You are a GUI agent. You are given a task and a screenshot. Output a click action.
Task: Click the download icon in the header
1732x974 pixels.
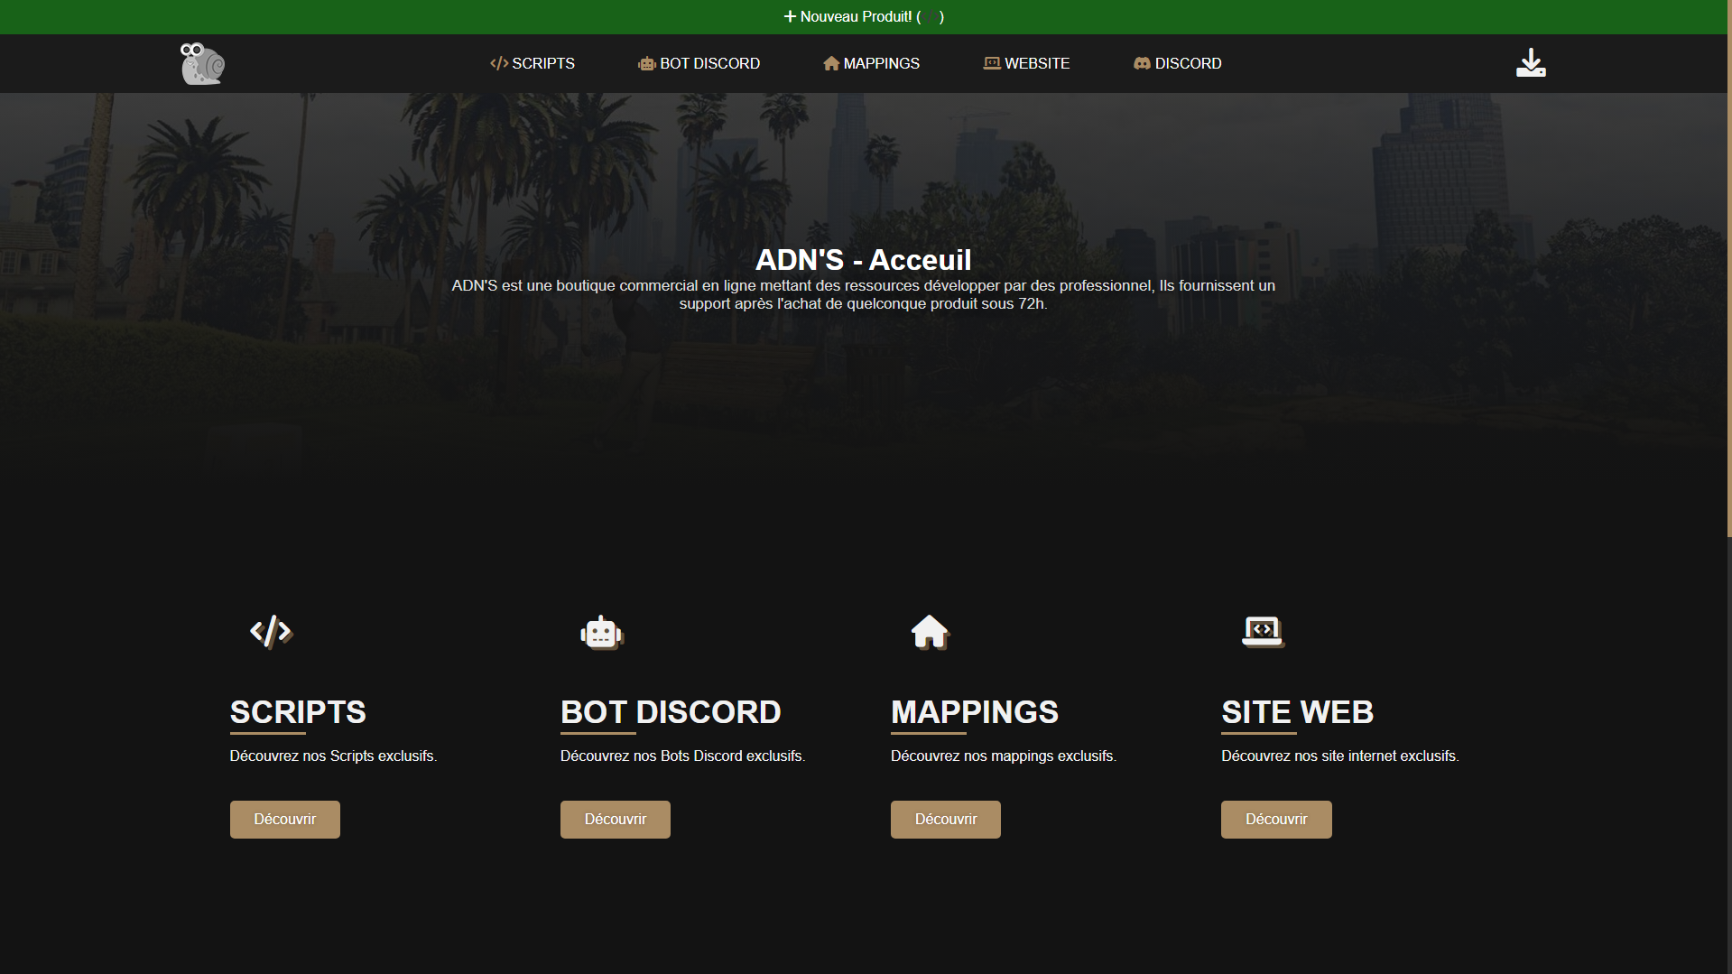pyautogui.click(x=1531, y=63)
